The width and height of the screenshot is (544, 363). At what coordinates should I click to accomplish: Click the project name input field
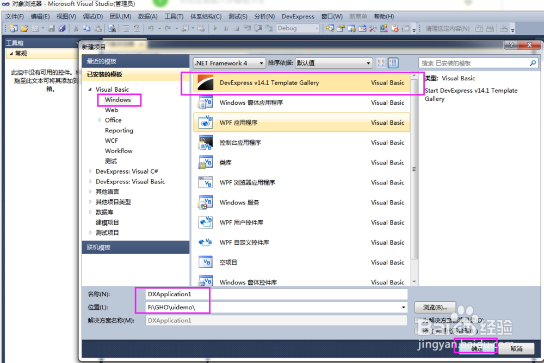pyautogui.click(x=276, y=294)
